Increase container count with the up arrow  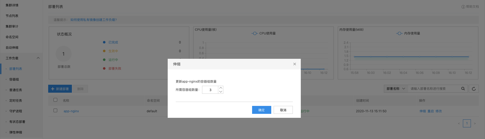(x=221, y=88)
